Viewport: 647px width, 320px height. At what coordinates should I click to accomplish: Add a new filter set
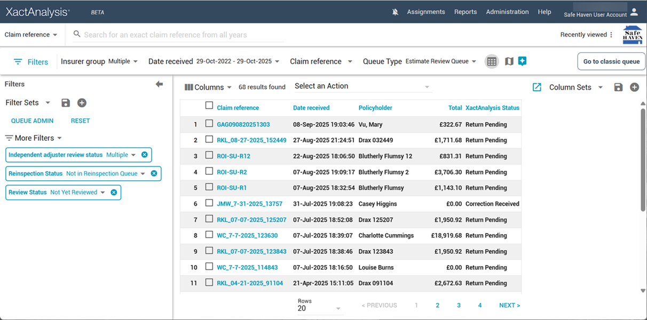[x=82, y=103]
